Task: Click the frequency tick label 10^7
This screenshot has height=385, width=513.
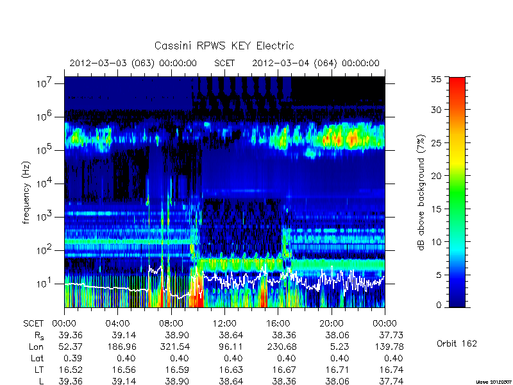Action: coord(44,83)
